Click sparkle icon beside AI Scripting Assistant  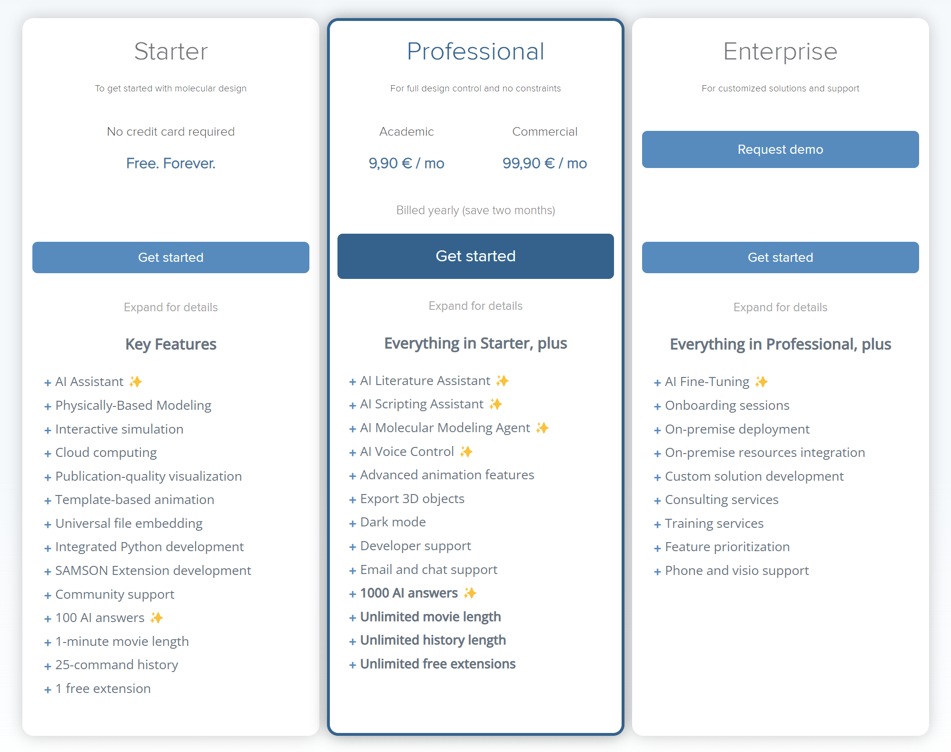(495, 404)
